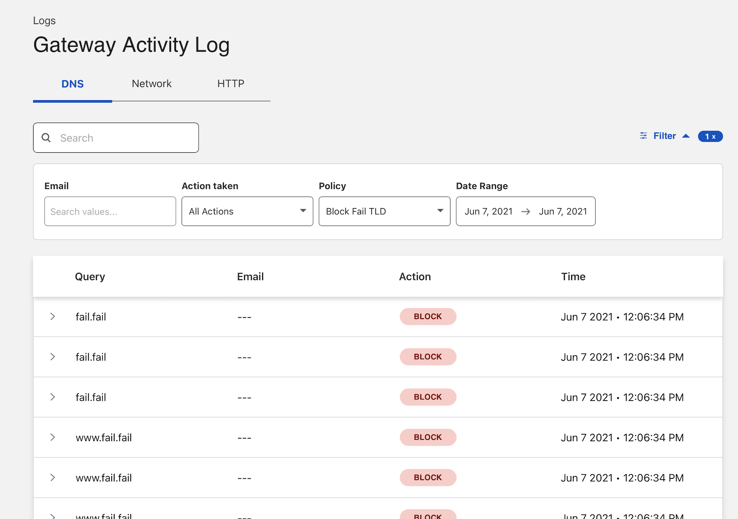Expand the www.fail.fail entry details
The width and height of the screenshot is (738, 519).
pos(53,437)
